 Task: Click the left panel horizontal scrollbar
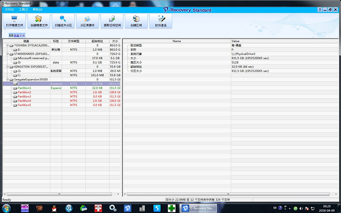tap(59, 194)
